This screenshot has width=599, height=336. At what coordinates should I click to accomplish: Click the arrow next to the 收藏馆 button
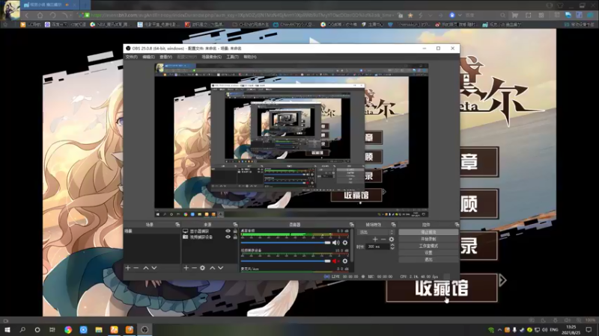coord(502,281)
